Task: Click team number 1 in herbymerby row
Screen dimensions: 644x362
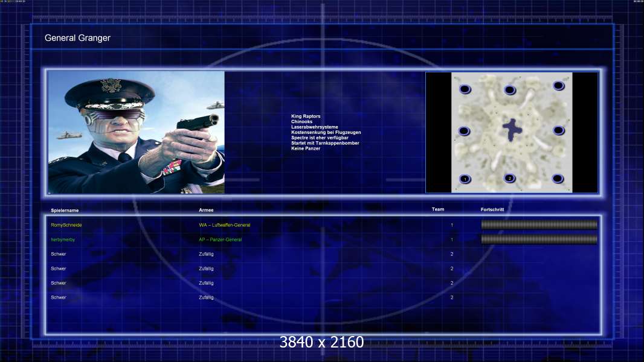Action: [452, 240]
